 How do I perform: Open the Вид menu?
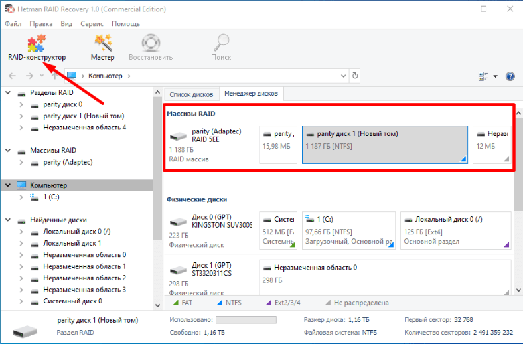tap(66, 24)
